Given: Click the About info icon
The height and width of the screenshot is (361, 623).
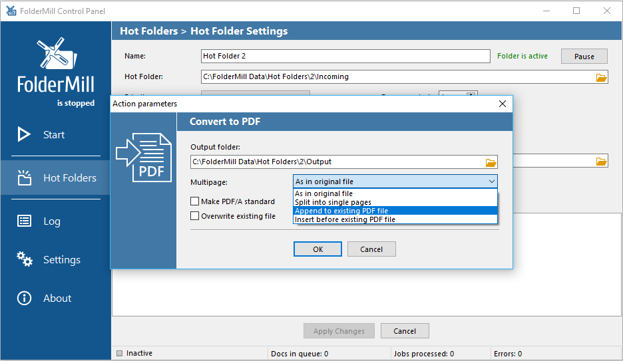Looking at the screenshot, I should point(25,298).
